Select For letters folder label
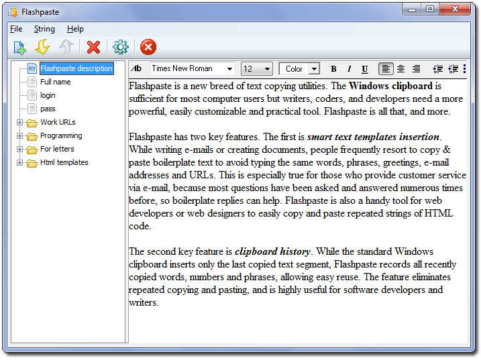 pos(57,149)
